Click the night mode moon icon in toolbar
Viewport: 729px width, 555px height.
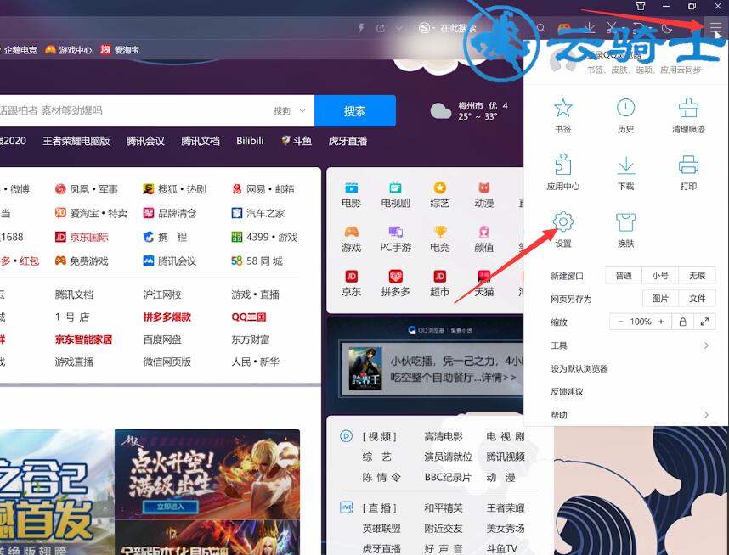pyautogui.click(x=667, y=28)
